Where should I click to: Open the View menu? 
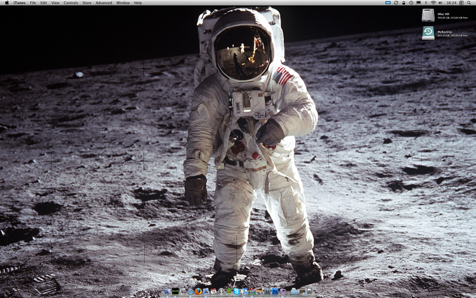55,3
